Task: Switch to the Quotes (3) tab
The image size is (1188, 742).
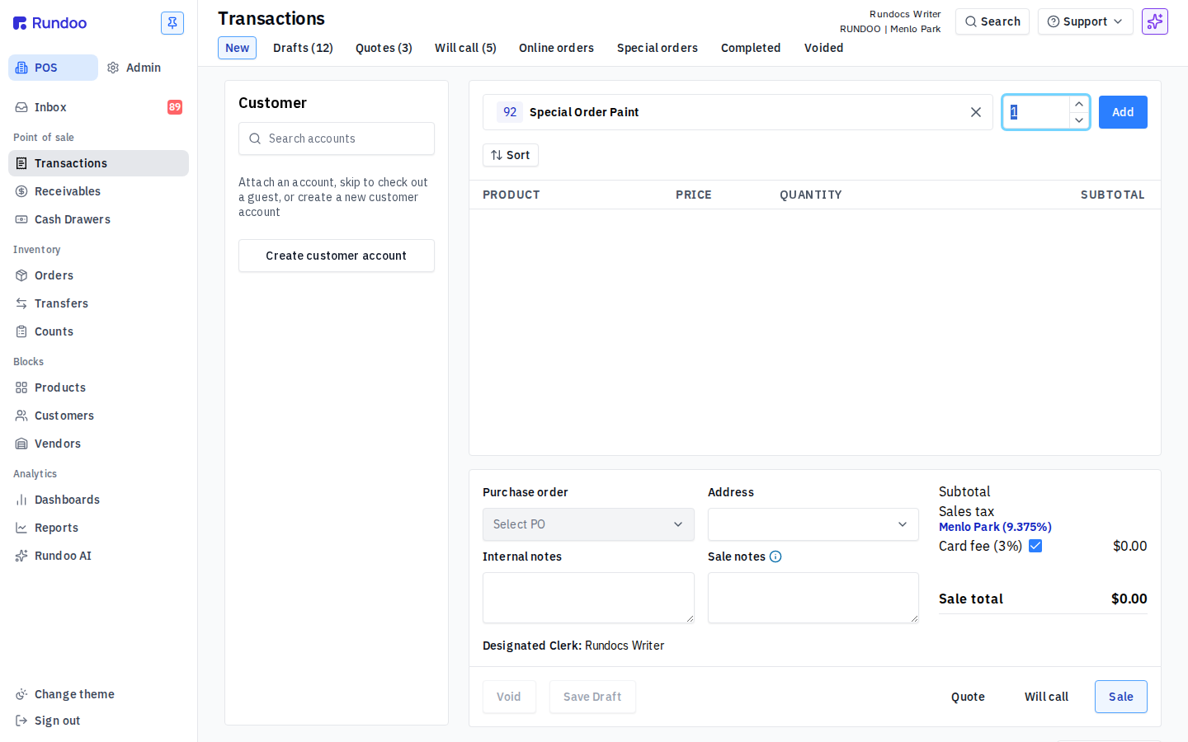Action: point(384,48)
